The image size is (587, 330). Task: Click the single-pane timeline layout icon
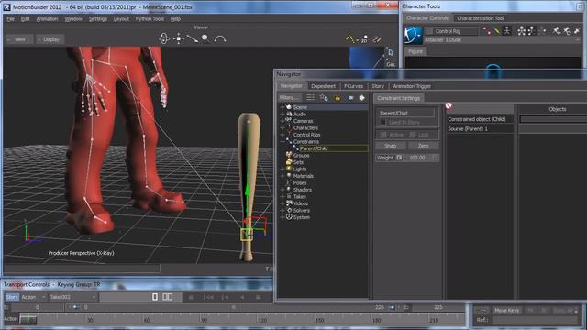[x=155, y=297]
